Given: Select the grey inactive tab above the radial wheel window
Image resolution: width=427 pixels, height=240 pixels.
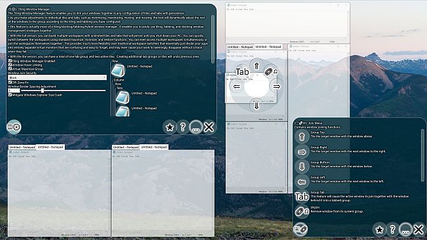Looking at the screenshot, I should (x=240, y=47).
